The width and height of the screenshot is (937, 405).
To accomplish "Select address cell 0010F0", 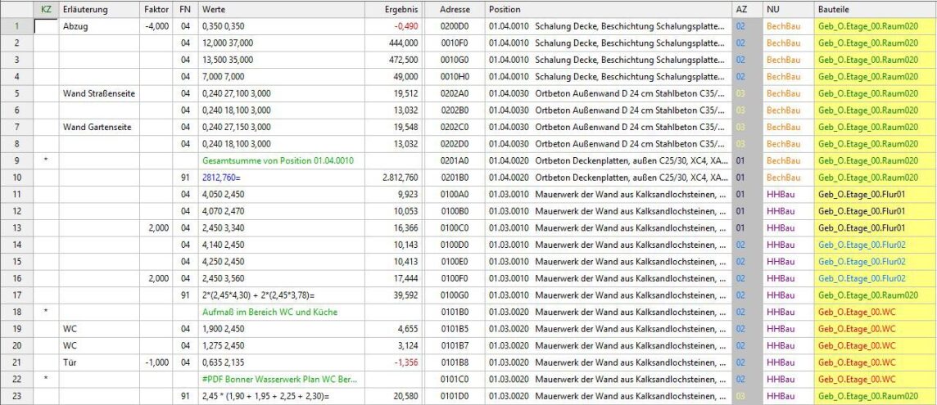I will pyautogui.click(x=455, y=43).
